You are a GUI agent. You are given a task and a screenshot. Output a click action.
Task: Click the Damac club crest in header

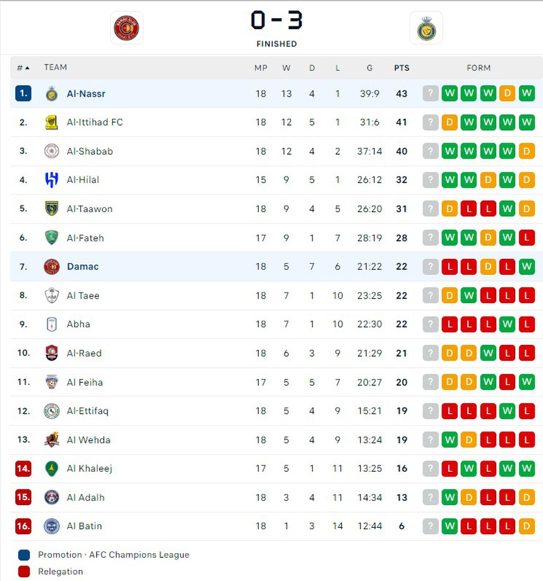pos(126,28)
